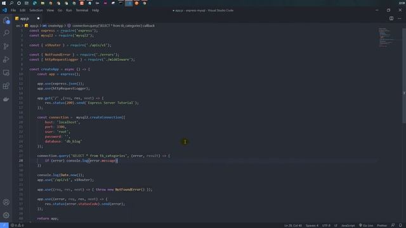Click line number 28 in the gutter

21,160
